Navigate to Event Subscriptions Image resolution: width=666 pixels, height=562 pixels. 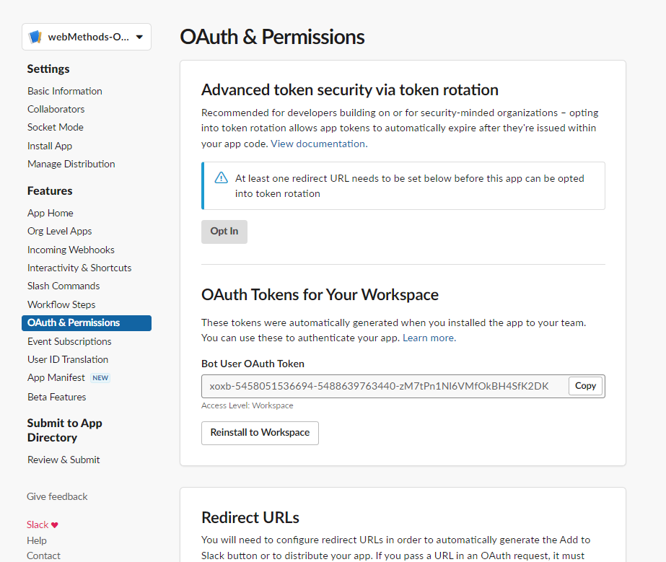69,341
